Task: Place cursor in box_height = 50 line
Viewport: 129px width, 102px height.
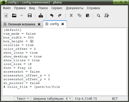Action: click(19, 41)
